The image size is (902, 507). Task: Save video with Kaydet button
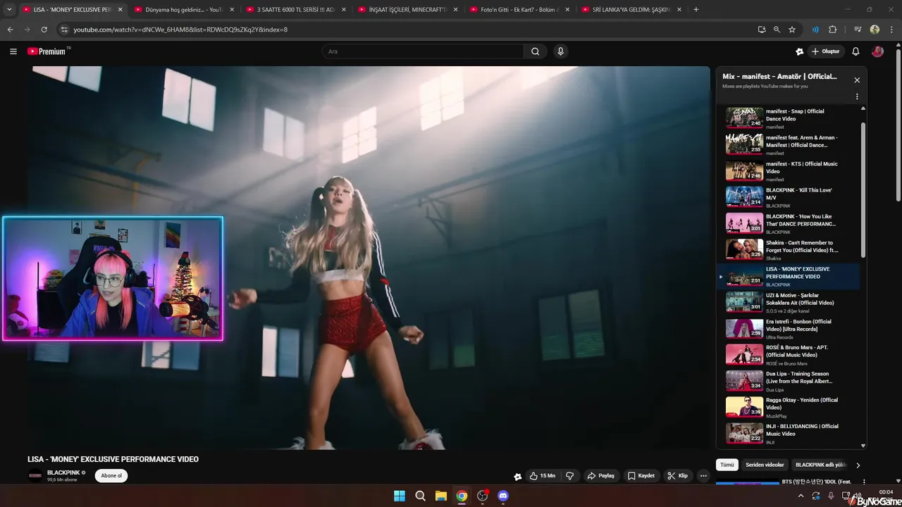(x=641, y=476)
